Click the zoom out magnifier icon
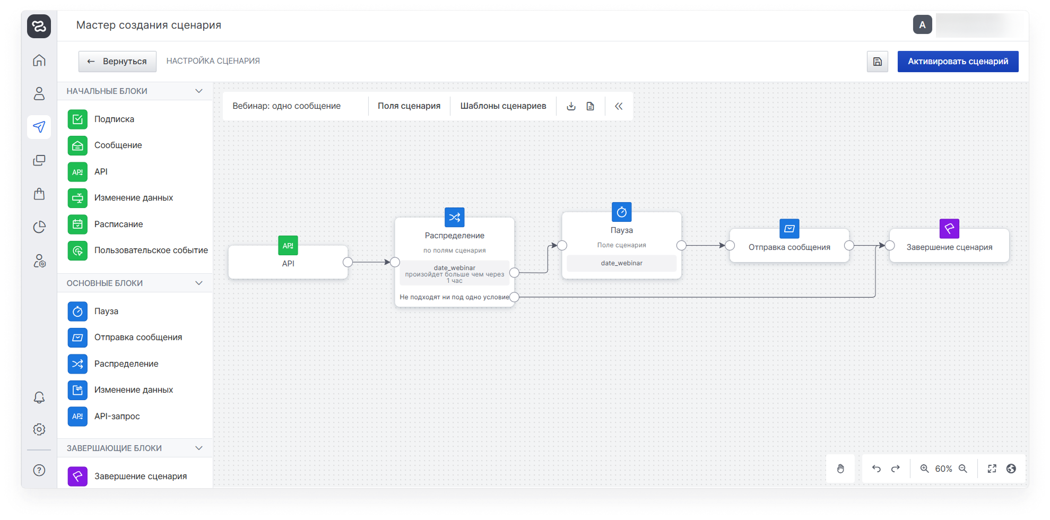 coord(963,469)
